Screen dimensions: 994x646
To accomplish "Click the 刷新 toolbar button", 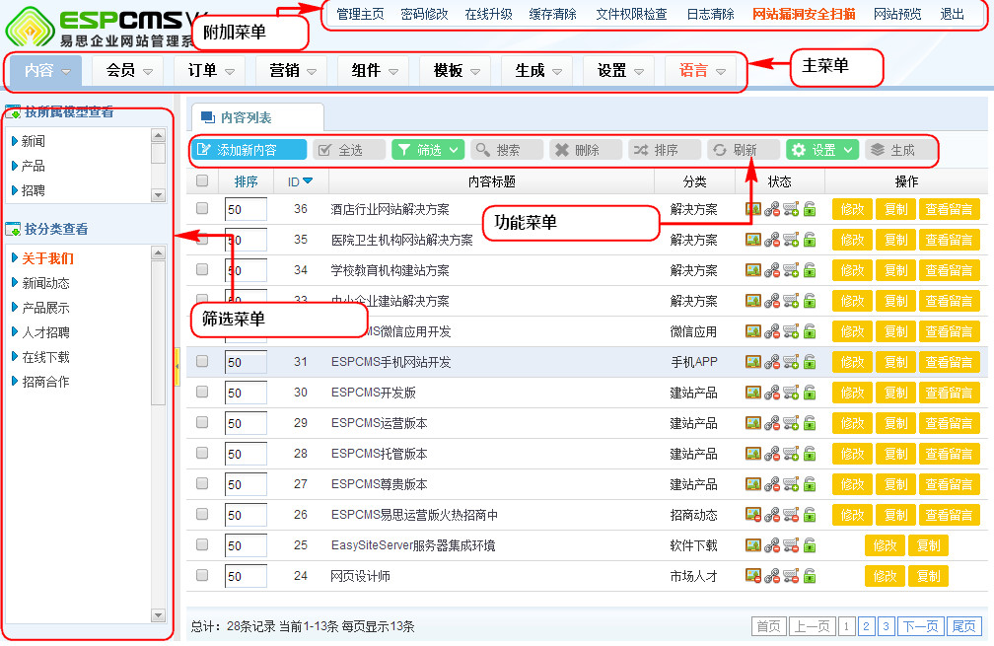I will tap(744, 150).
